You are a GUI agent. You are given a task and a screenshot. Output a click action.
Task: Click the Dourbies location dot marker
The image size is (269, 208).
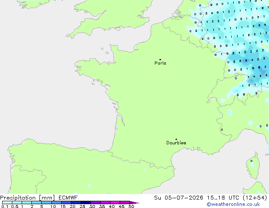click(176, 139)
